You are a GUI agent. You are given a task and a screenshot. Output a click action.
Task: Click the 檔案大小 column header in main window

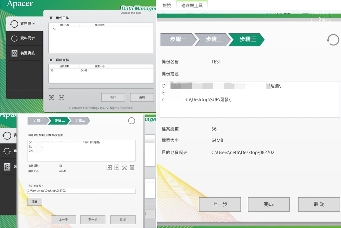coord(100,66)
